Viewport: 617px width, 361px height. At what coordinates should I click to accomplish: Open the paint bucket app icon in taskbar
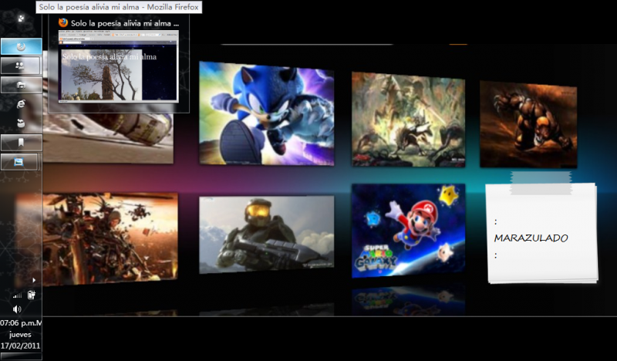(21, 123)
